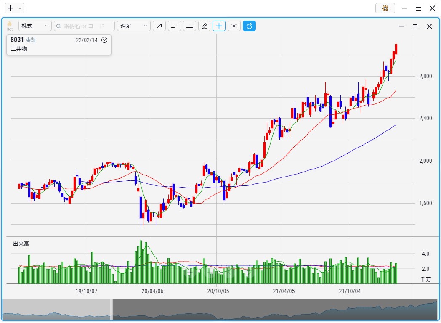
Task: Click the right-aligned lines toolbar icon
Action: [x=190, y=26]
